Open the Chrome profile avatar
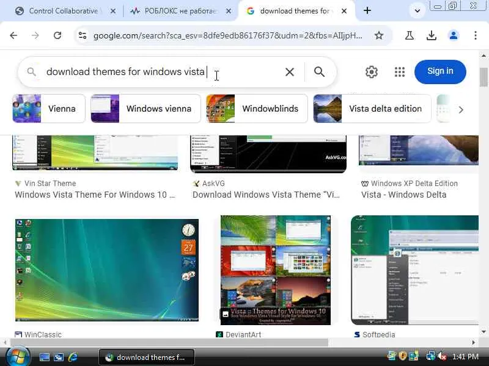Viewport: 489px width, 366px height. click(x=454, y=35)
